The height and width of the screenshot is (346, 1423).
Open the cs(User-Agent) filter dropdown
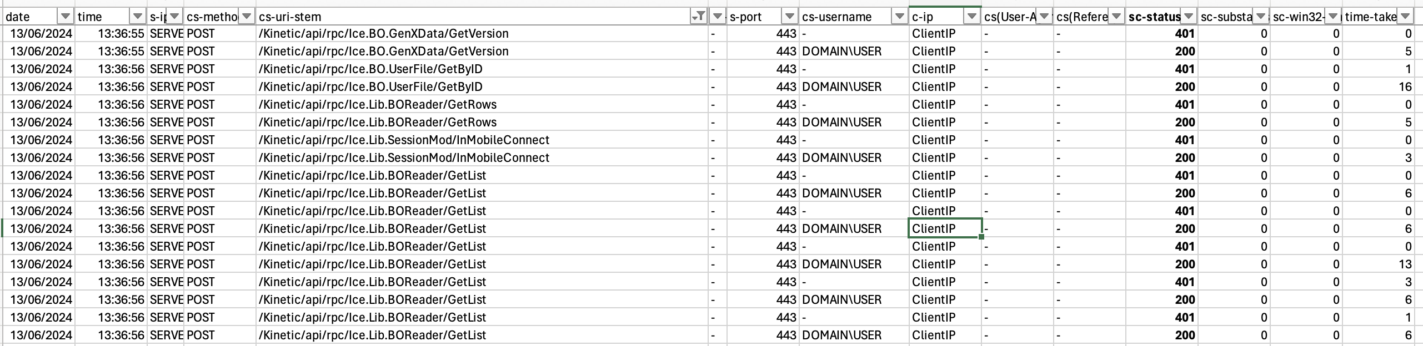(x=1044, y=16)
